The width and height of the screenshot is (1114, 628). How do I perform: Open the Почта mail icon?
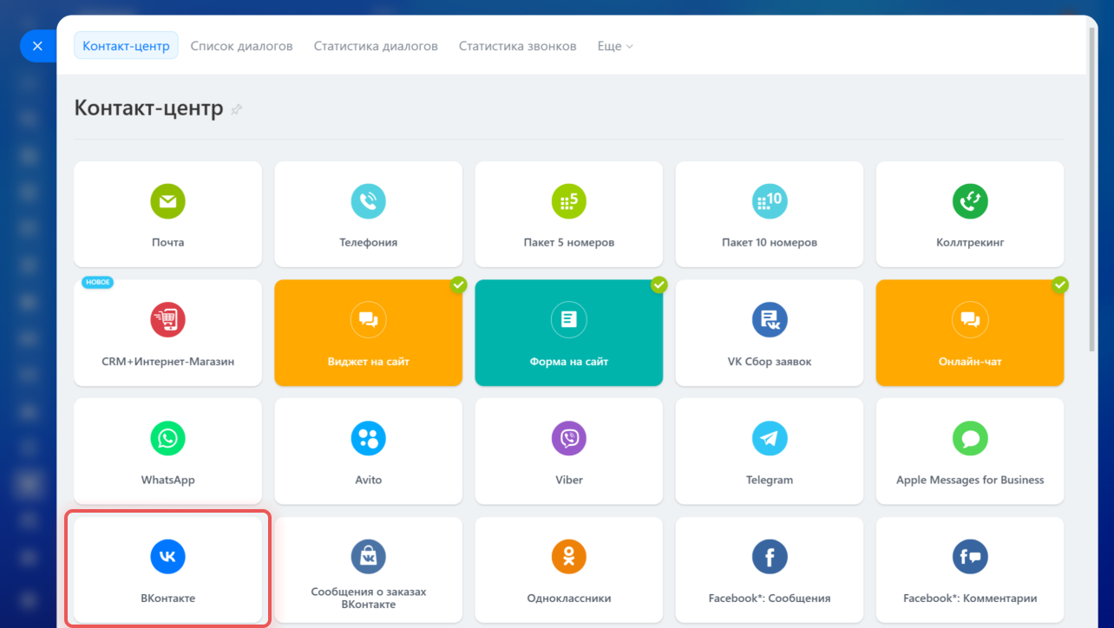(167, 201)
